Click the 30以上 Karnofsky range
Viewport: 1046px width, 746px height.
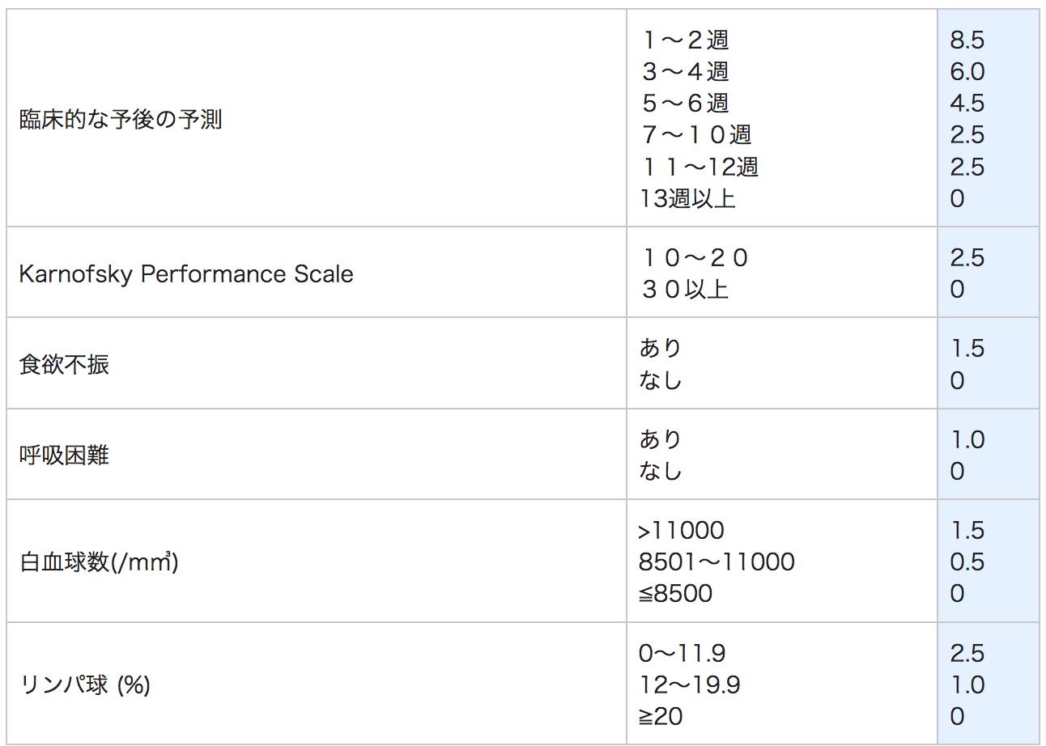pos(685,290)
